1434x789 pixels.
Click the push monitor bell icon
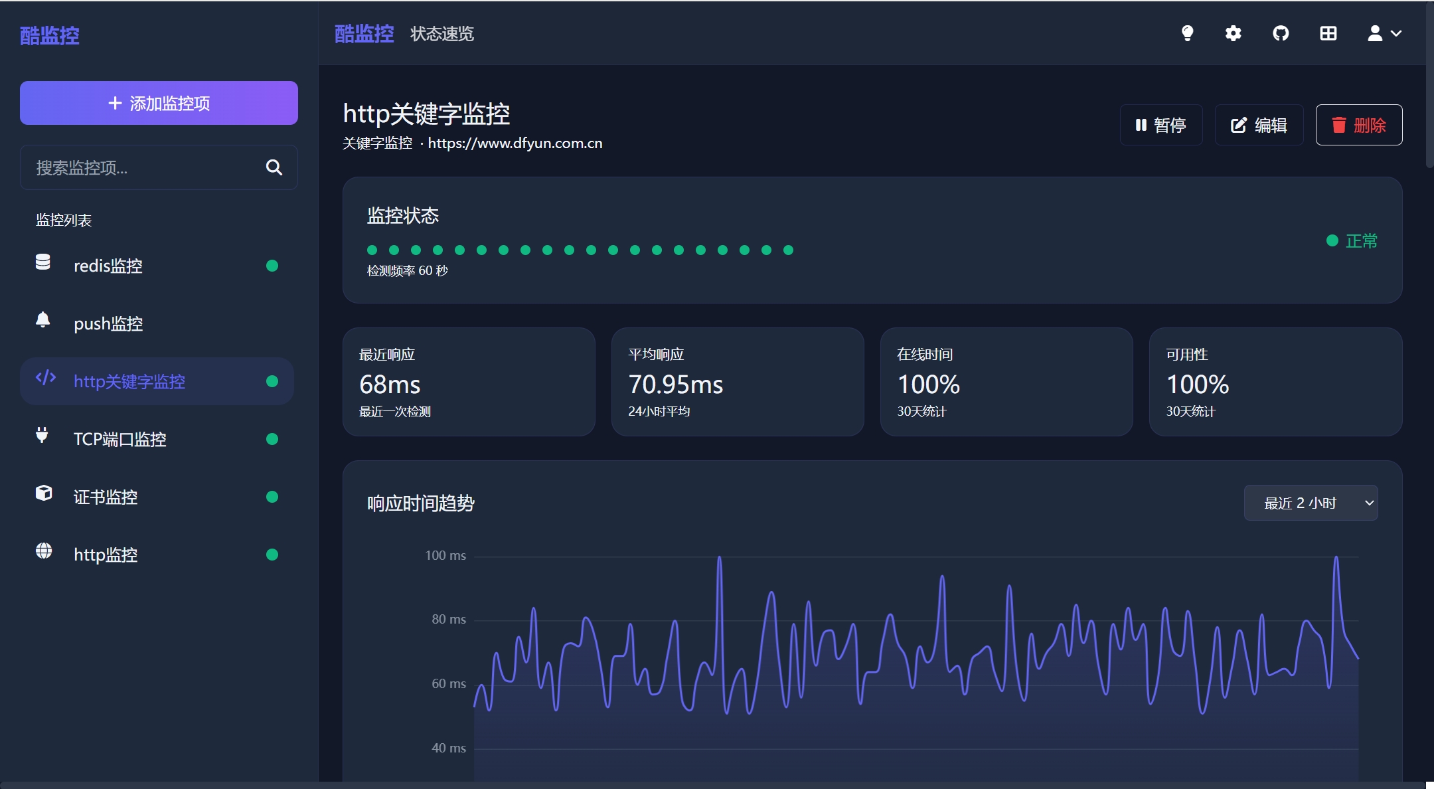coord(43,320)
